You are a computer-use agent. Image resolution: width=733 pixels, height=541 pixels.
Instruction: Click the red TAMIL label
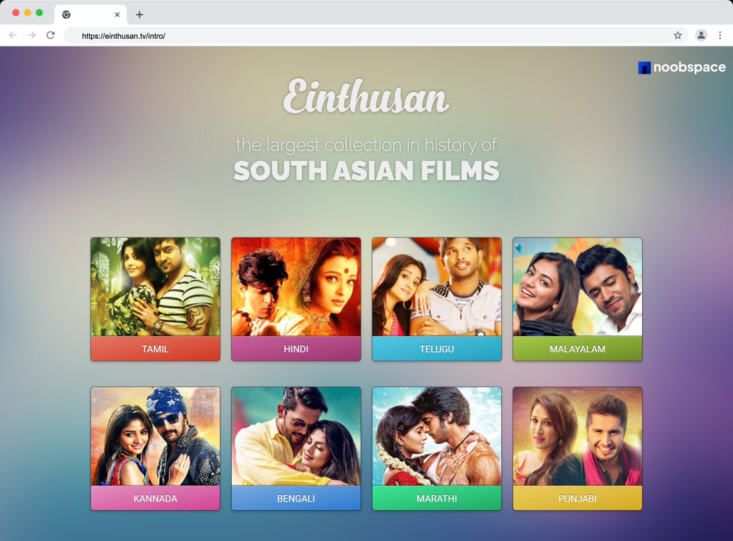pos(155,349)
